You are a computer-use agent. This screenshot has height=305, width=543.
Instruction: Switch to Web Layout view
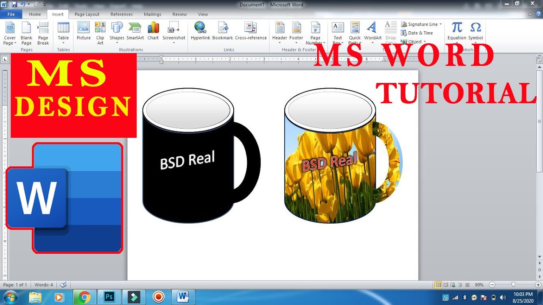(x=453, y=285)
